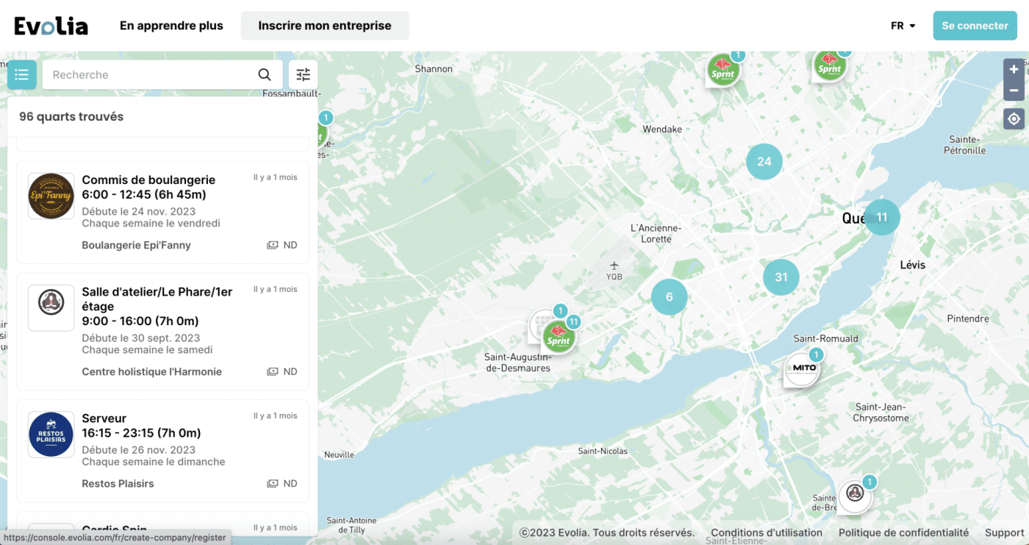Select the cluster marker showing 6
Image resolution: width=1029 pixels, height=545 pixels.
669,297
